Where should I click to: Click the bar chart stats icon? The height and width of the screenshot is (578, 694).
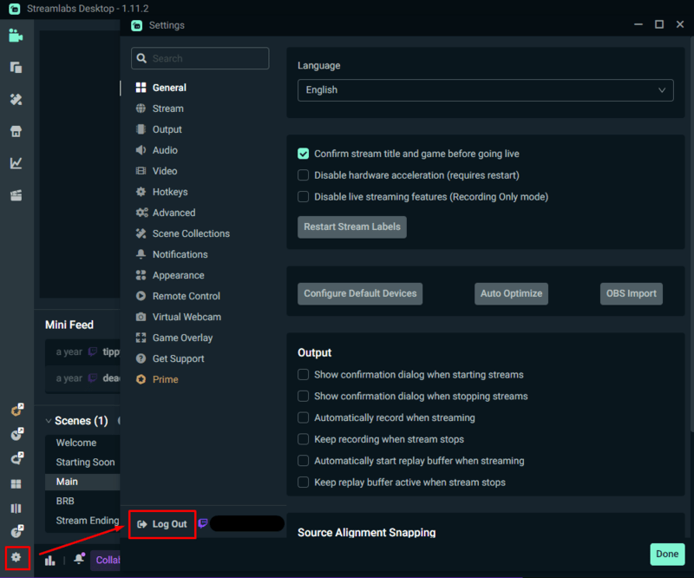click(x=50, y=561)
